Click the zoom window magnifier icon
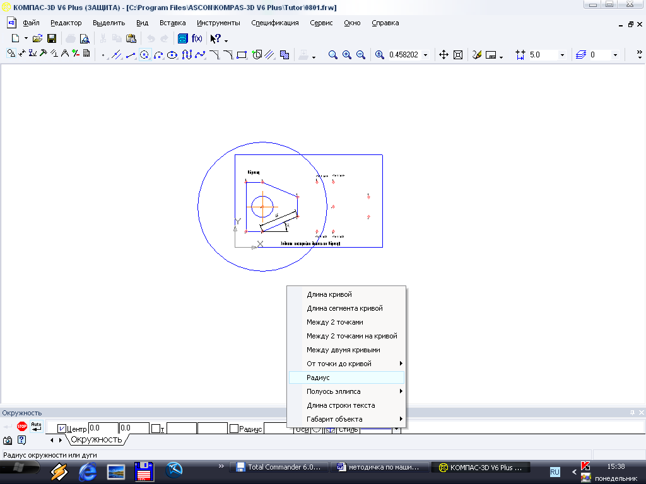This screenshot has height=484, width=646. tap(333, 55)
